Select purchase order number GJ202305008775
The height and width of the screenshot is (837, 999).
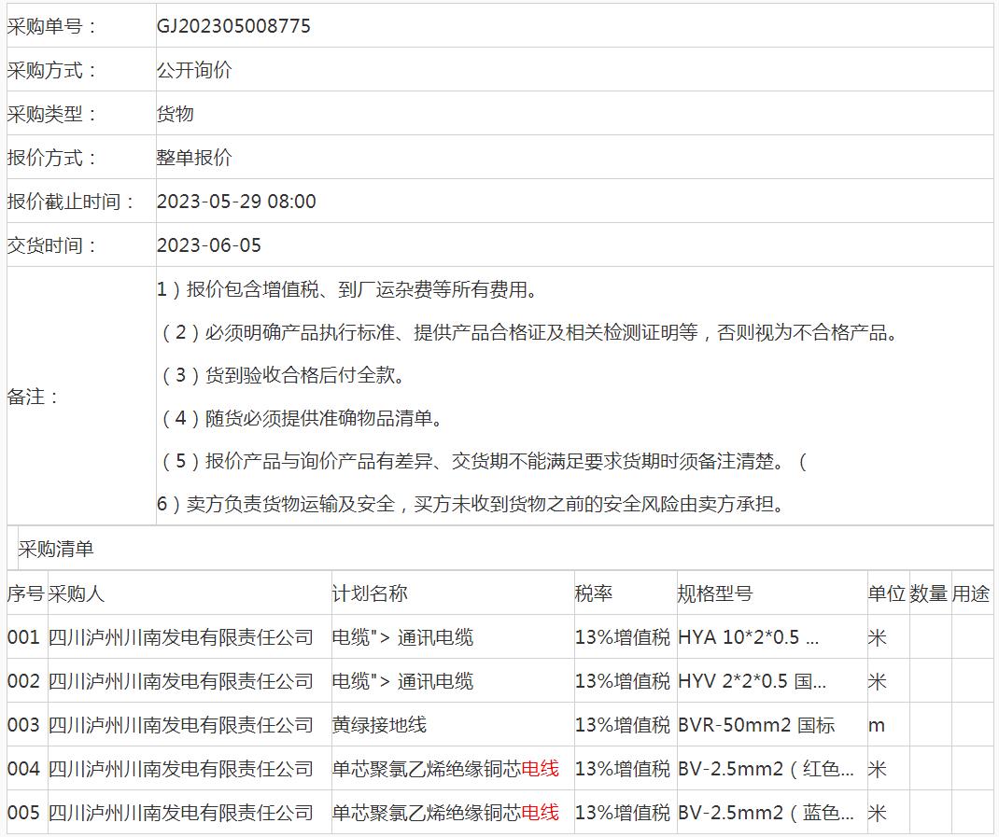coord(233,26)
